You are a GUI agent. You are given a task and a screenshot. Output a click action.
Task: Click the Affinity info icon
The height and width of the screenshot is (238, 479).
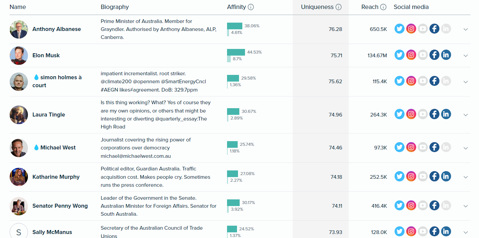(x=251, y=7)
